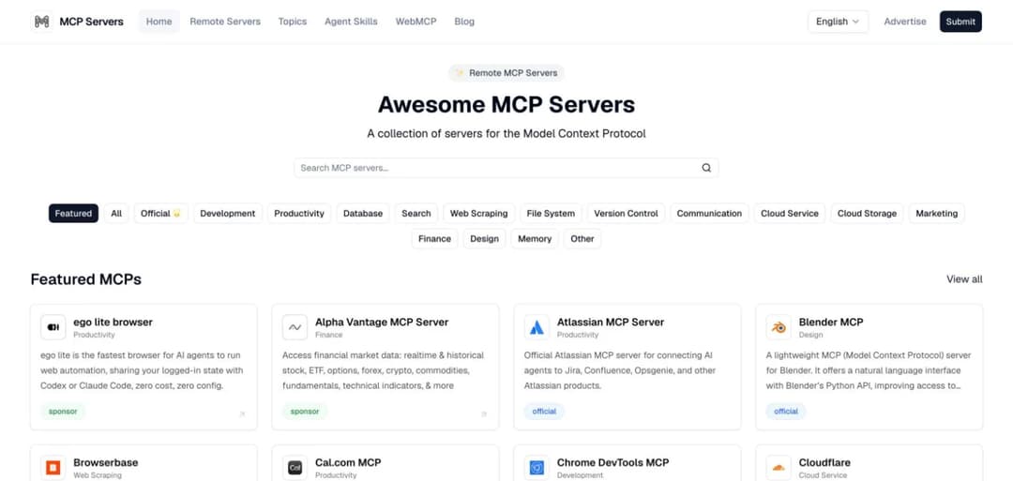Open Chrome DevTools MCP title
Image resolution: width=1013 pixels, height=481 pixels.
pyautogui.click(x=613, y=463)
